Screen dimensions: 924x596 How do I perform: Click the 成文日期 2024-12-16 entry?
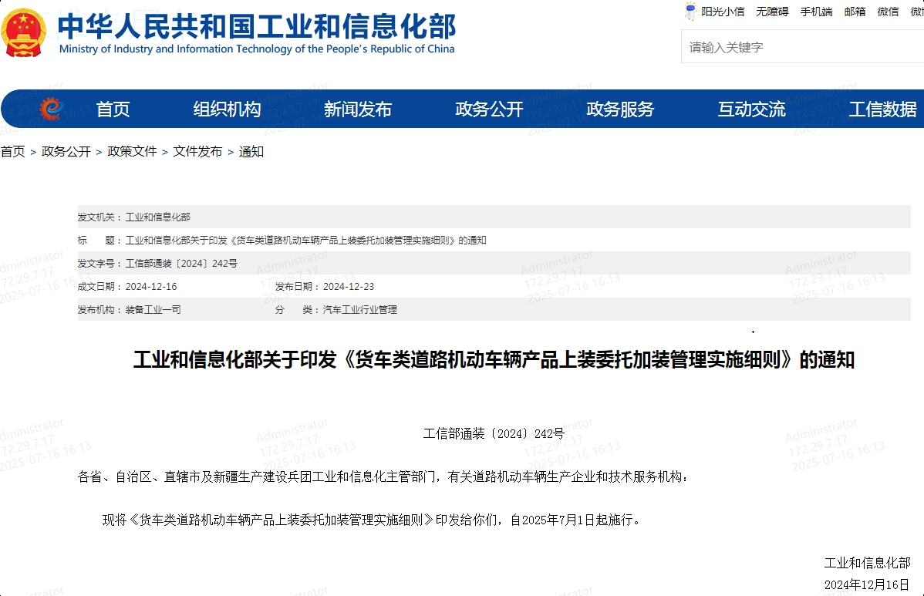coord(127,287)
